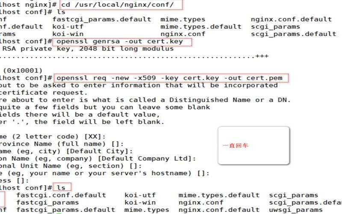Select the 'cd /usr/local/nginx/conf/' command text

coord(118,5)
